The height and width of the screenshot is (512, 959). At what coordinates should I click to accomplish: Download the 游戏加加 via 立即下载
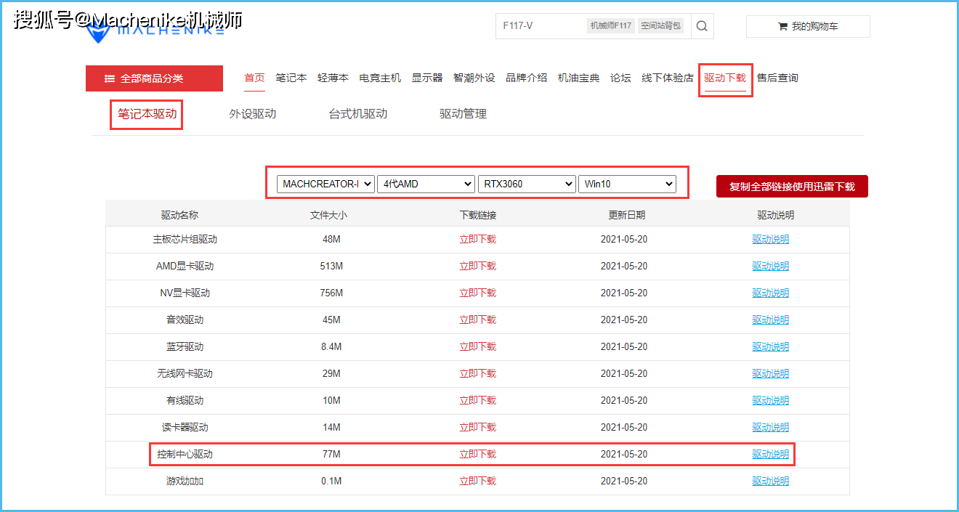tap(477, 481)
